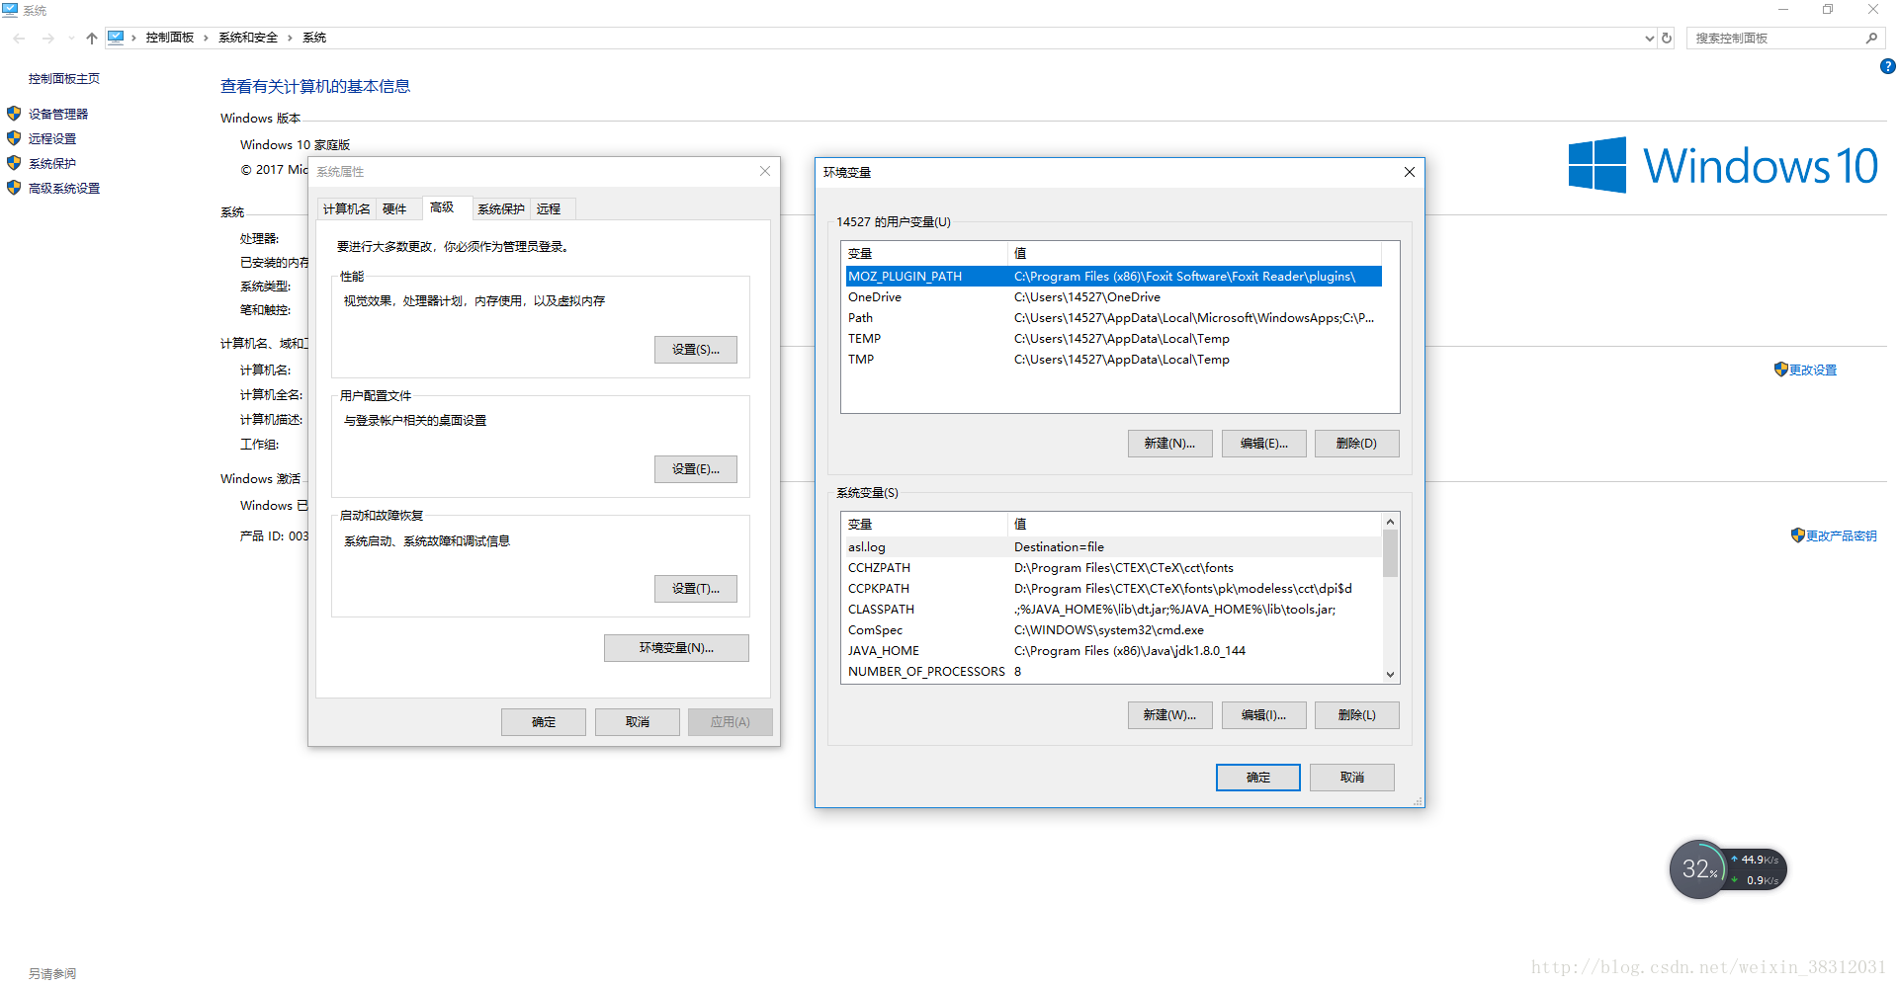The image size is (1898, 987).
Task: Click shield icon beside 系统保护
Action: pyautogui.click(x=14, y=163)
